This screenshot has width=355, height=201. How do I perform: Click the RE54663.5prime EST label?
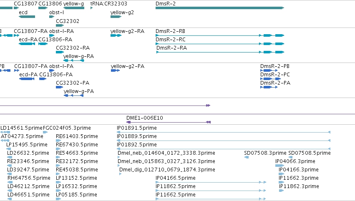(77, 153)
